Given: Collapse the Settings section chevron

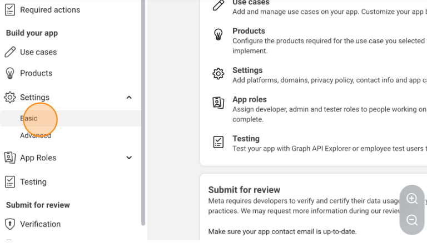Looking at the screenshot, I should (x=129, y=98).
